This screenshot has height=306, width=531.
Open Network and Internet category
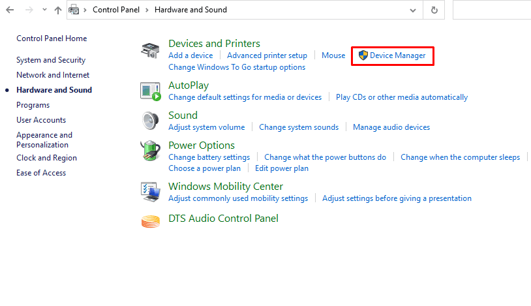53,75
